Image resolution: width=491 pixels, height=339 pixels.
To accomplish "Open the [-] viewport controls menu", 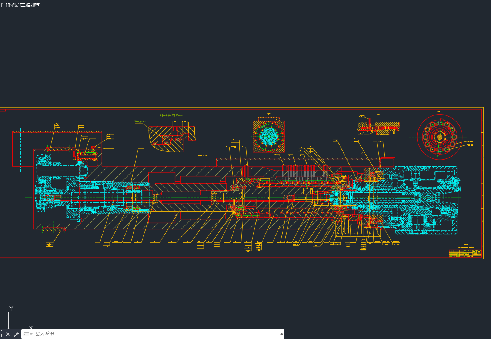I will pyautogui.click(x=4, y=5).
